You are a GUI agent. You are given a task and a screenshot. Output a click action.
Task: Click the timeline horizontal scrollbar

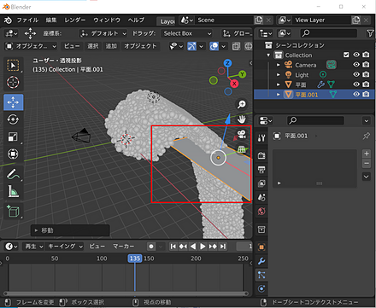126,293
